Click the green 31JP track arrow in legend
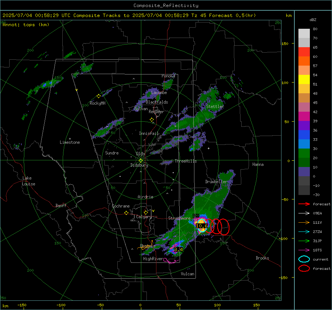Image resolution: width=332 pixels, height=310 pixels. 304,241
